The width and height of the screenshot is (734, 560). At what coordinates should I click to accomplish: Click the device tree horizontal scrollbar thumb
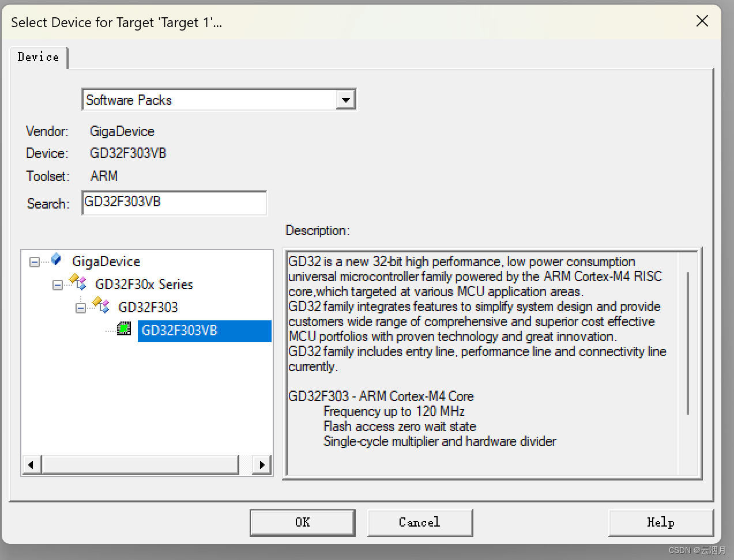pyautogui.click(x=140, y=465)
